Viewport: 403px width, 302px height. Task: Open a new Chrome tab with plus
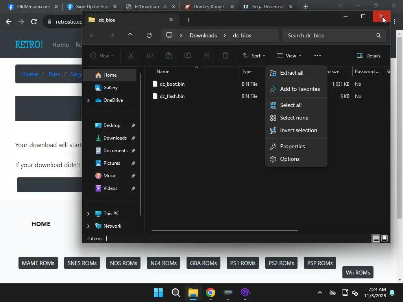click(305, 7)
